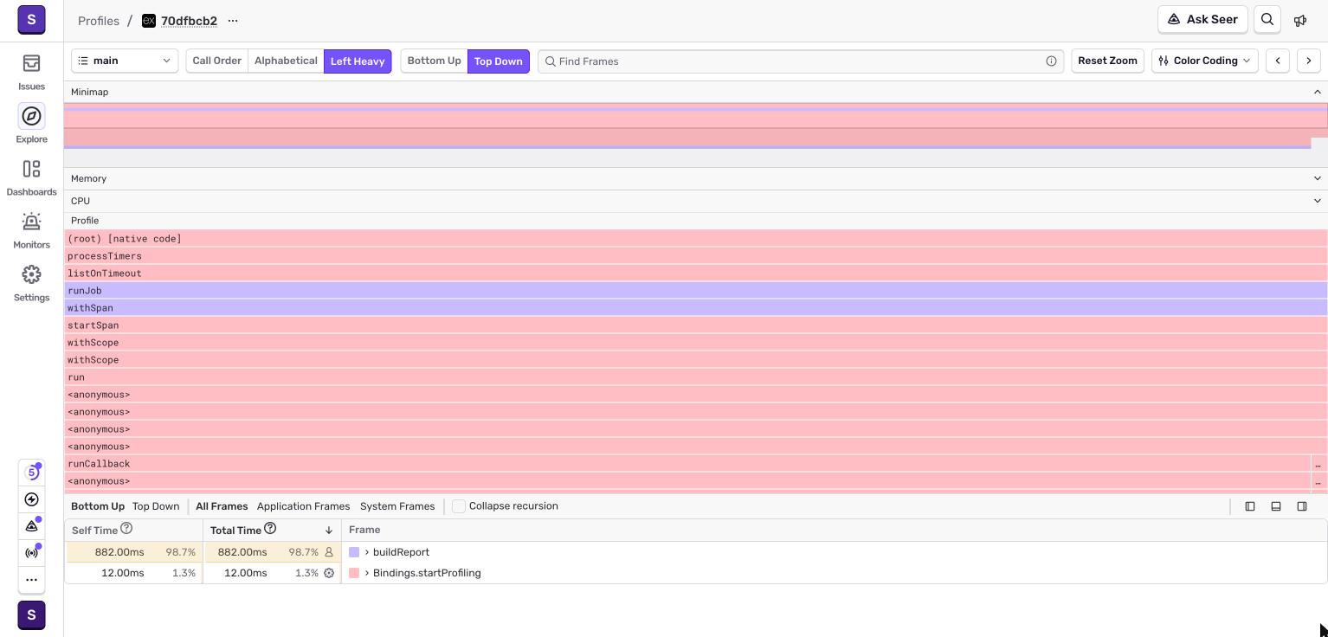Toggle Collapse recursion checkbox

[459, 506]
